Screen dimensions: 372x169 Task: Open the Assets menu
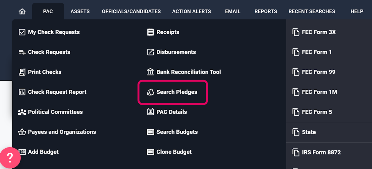(80, 12)
